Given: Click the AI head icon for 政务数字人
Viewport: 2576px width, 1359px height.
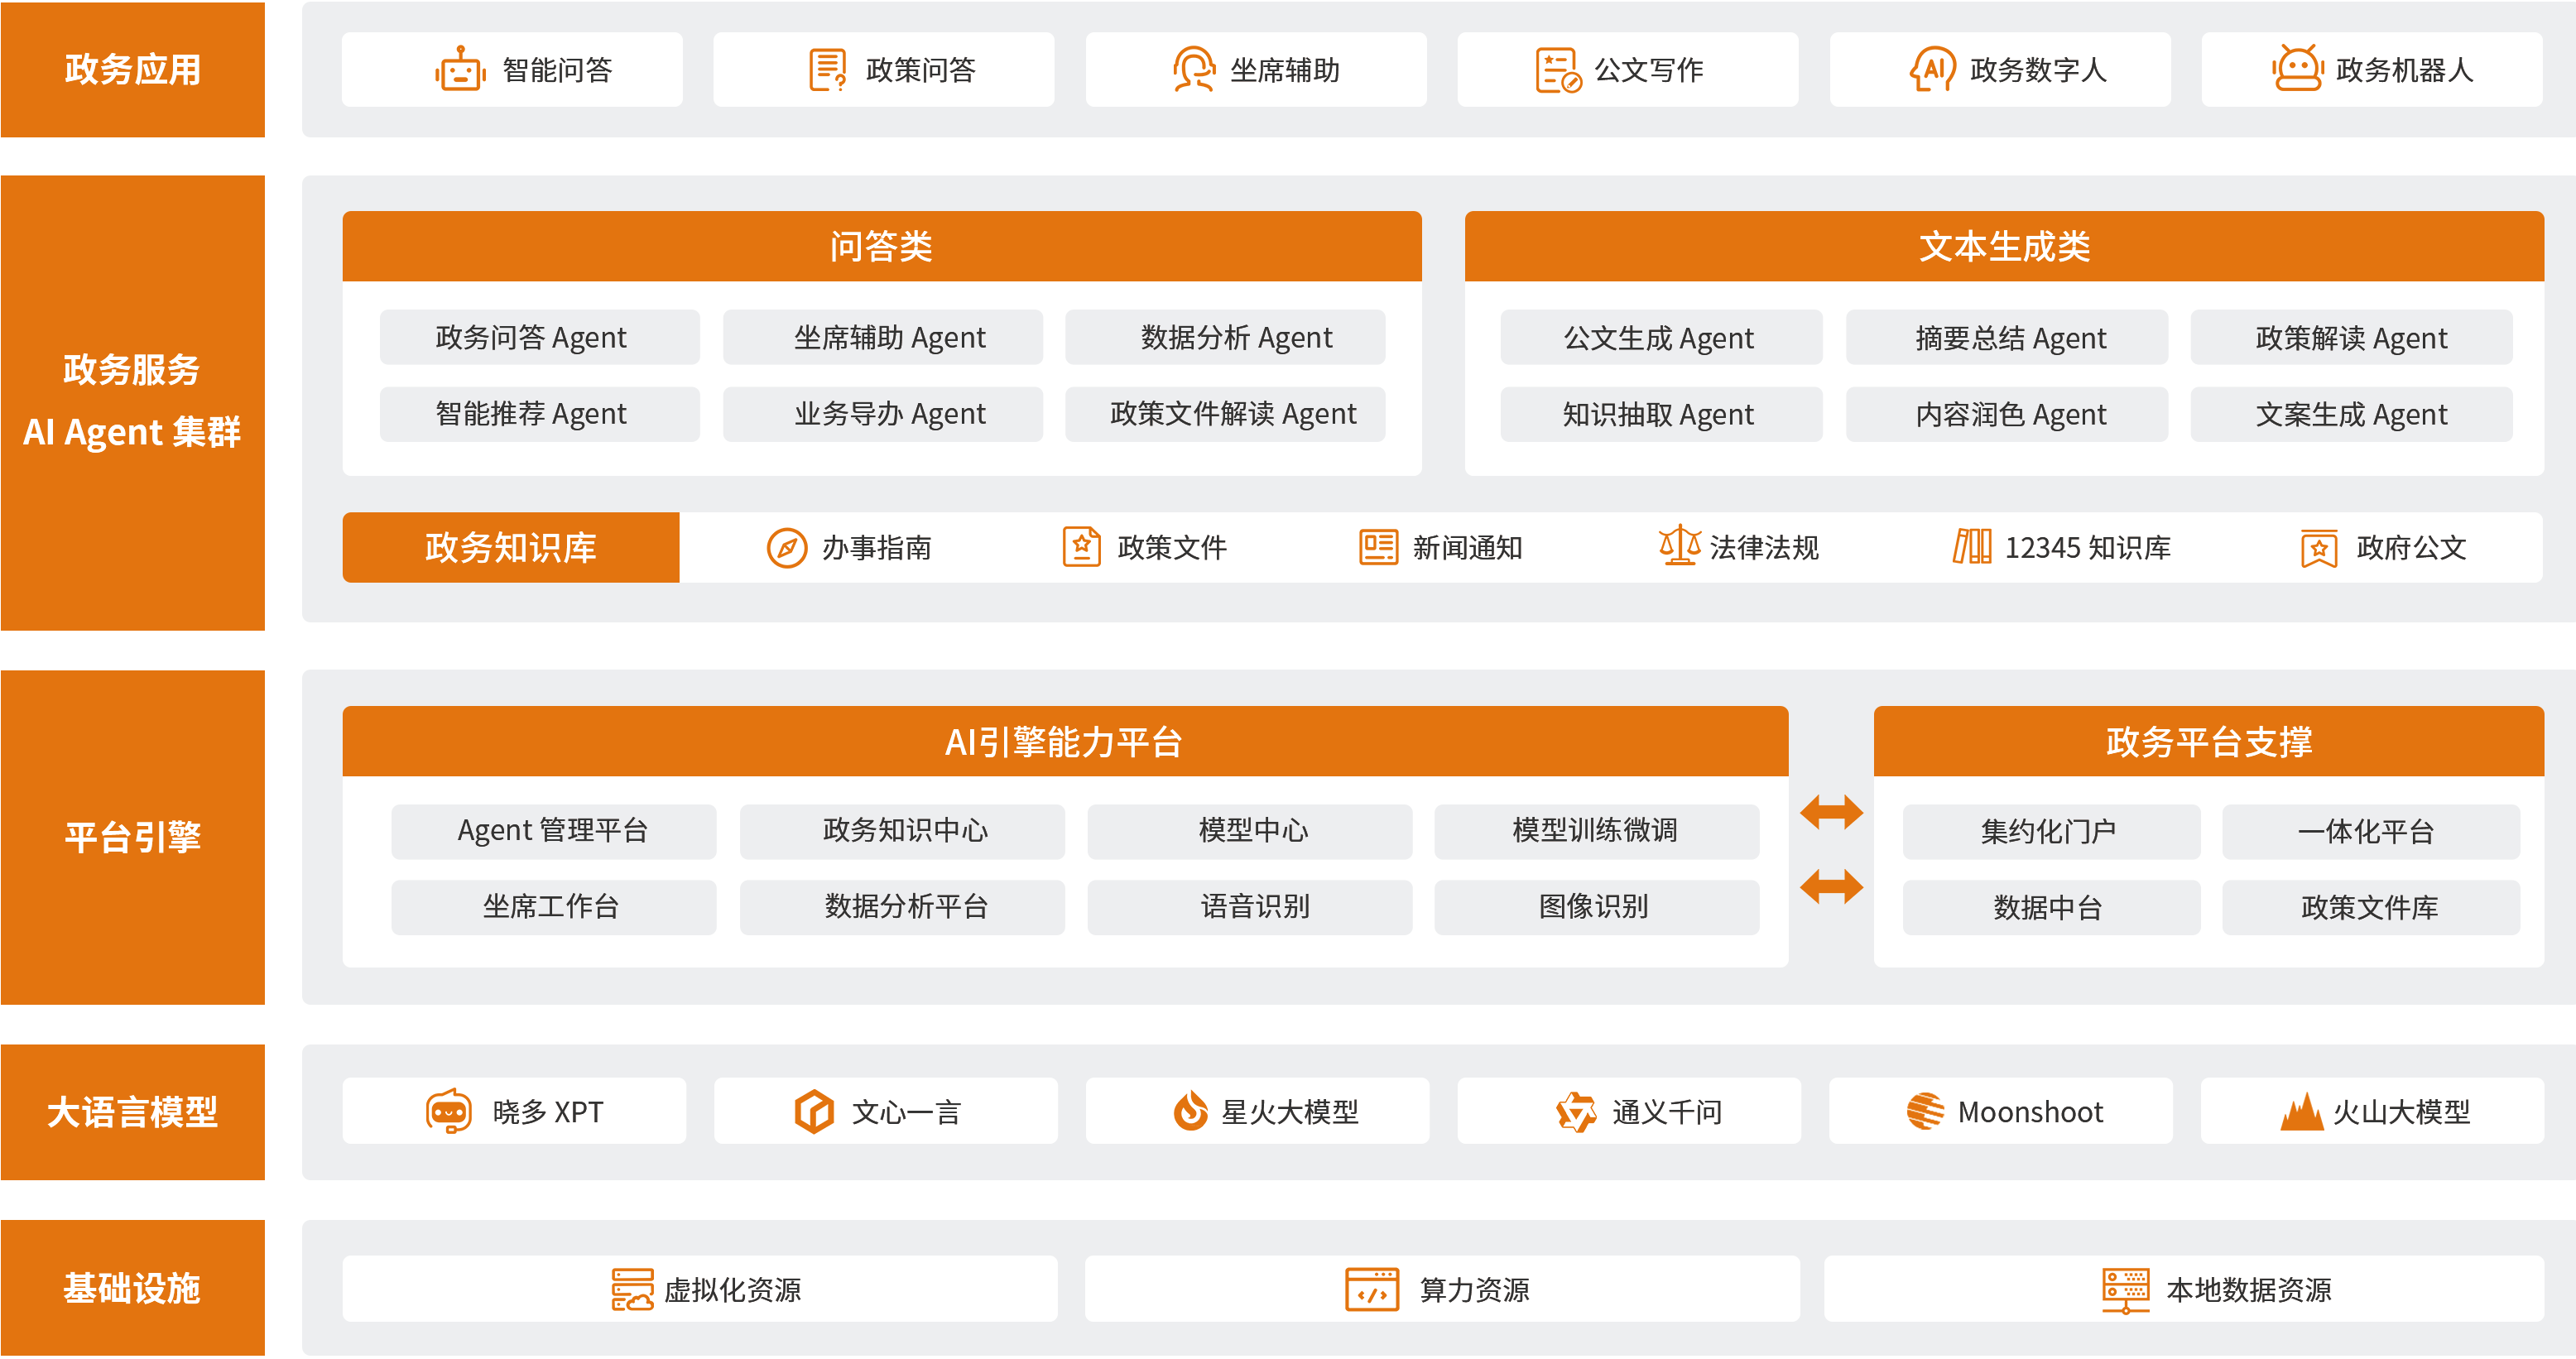Looking at the screenshot, I should [1932, 70].
